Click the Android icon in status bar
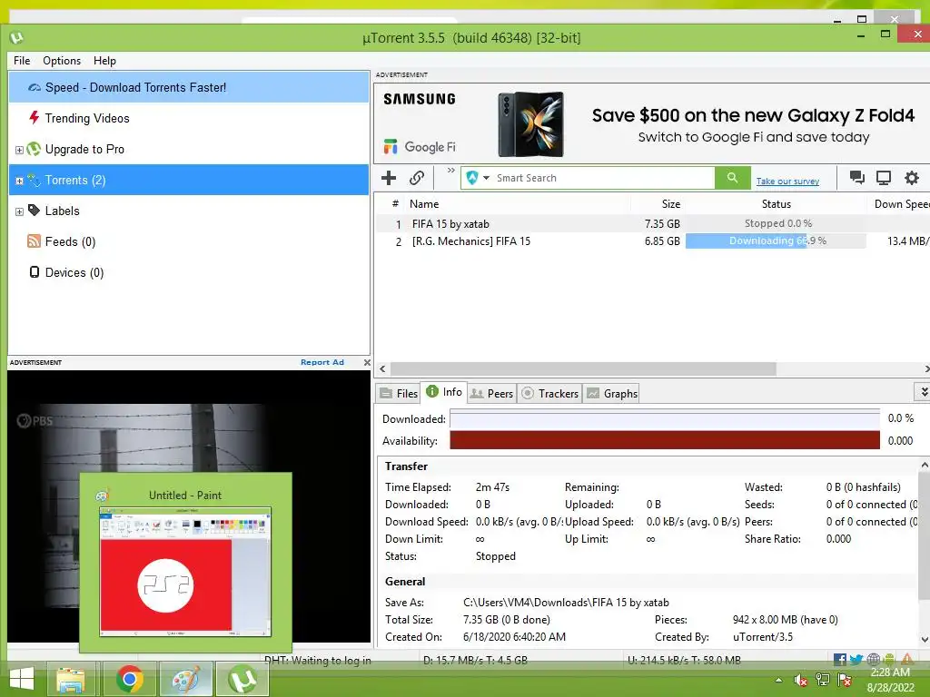The width and height of the screenshot is (930, 697). coord(889,660)
